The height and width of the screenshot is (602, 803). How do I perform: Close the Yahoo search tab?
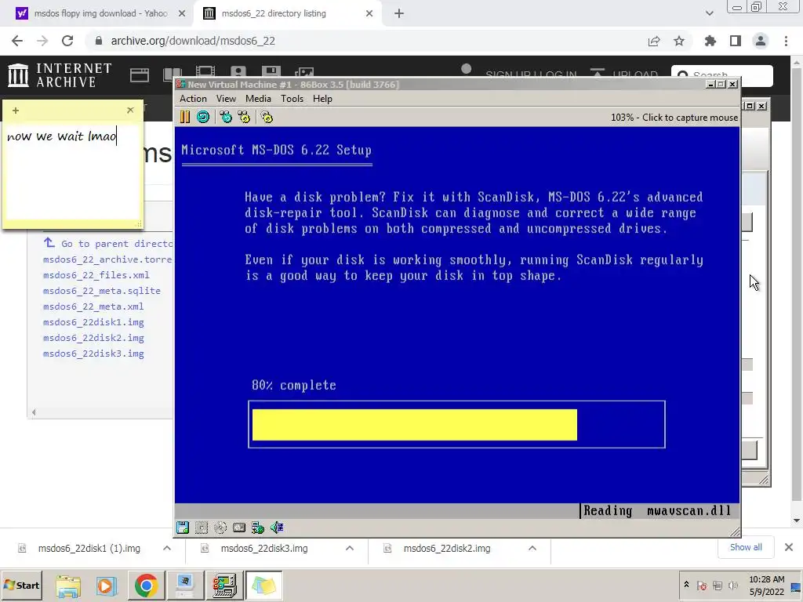[182, 13]
